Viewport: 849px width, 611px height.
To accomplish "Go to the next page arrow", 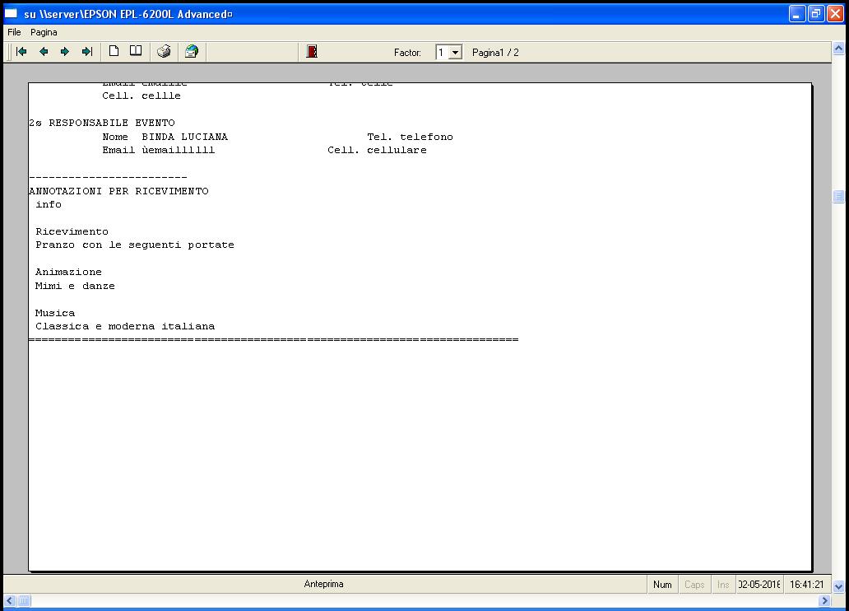I will tap(65, 52).
